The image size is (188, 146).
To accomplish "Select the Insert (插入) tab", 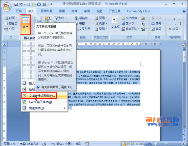I will pyautogui.click(x=31, y=11).
